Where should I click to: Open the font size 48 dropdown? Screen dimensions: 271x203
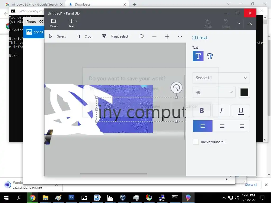(x=214, y=92)
